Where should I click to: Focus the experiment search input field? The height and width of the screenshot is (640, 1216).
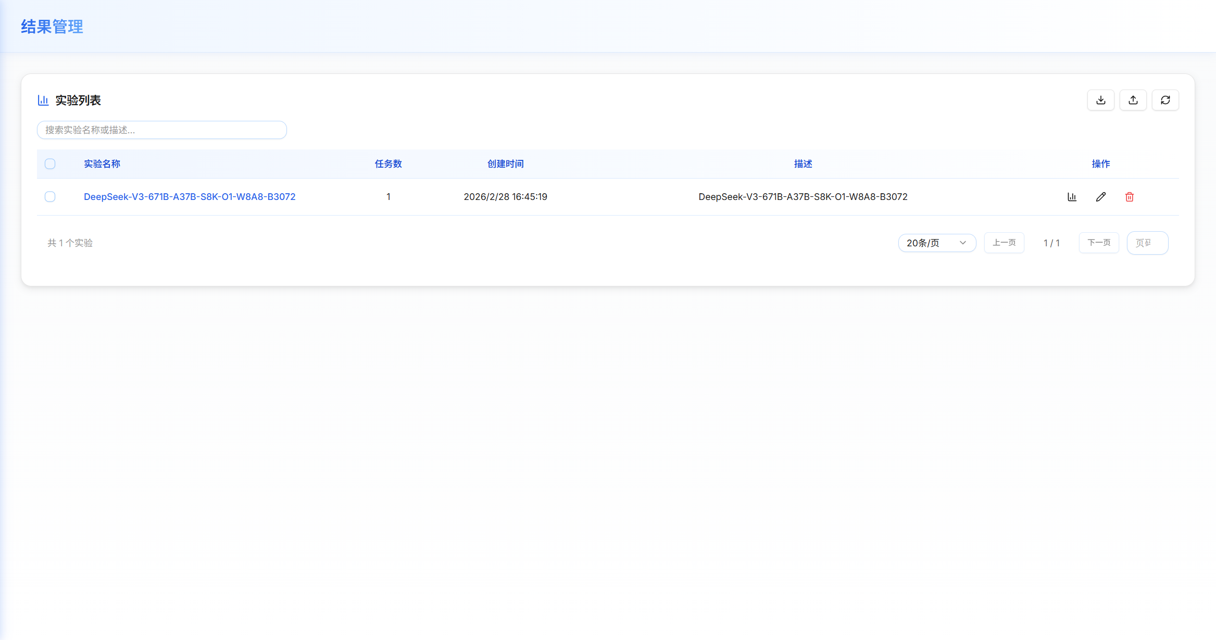(x=161, y=130)
